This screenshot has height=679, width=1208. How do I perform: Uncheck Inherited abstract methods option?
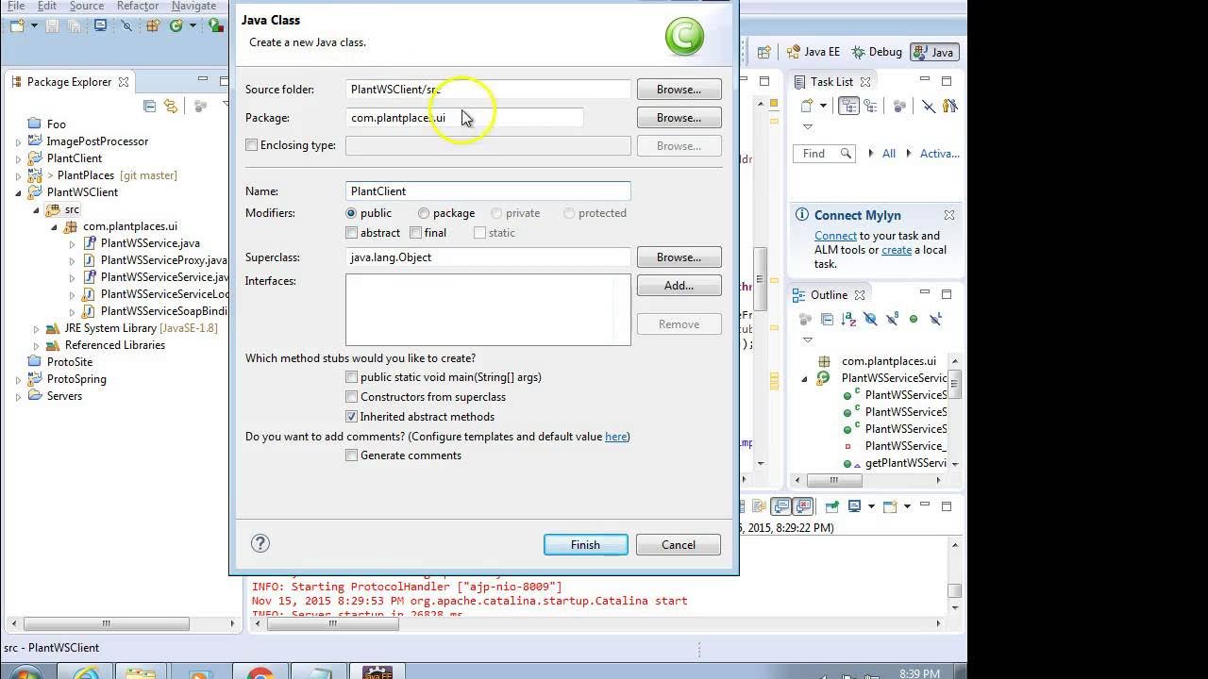click(351, 417)
